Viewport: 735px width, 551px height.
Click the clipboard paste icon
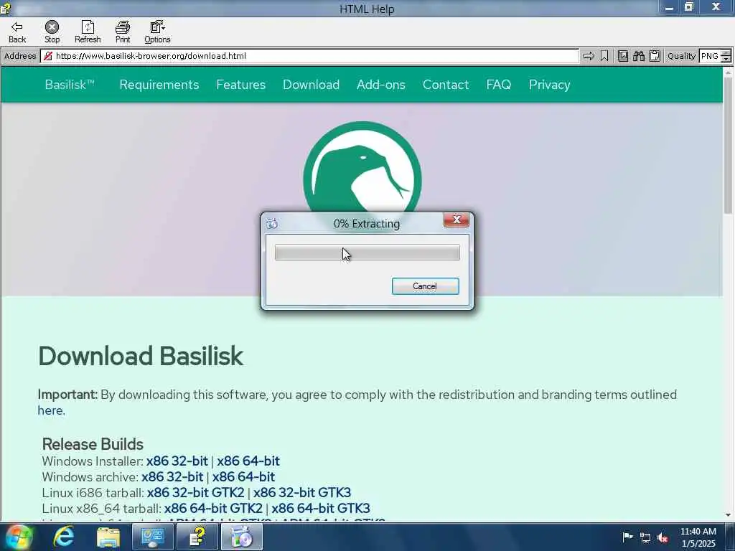point(655,56)
